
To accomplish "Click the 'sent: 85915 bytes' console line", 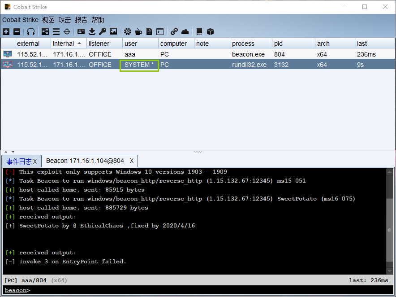I will click(x=75, y=190).
